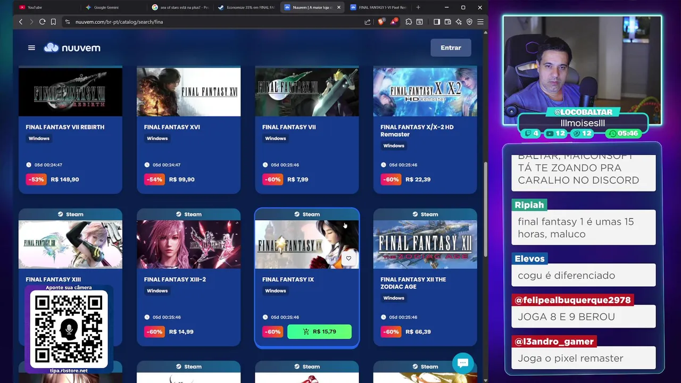Add FINAL FANTASY IX to cart R$ 15,79
Viewport: 681px width, 383px height.
point(319,331)
